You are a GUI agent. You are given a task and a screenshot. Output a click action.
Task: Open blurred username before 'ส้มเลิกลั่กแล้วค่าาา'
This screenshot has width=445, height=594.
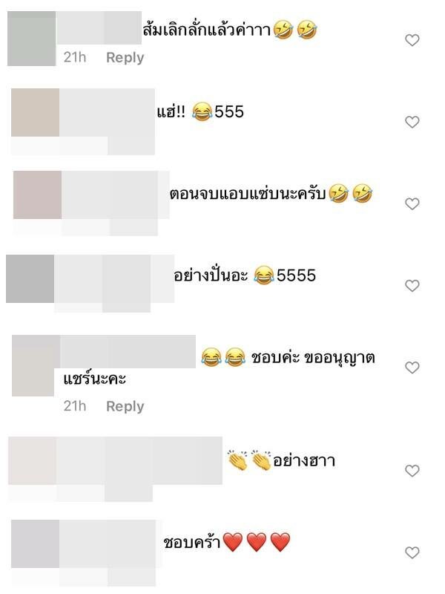(x=99, y=28)
